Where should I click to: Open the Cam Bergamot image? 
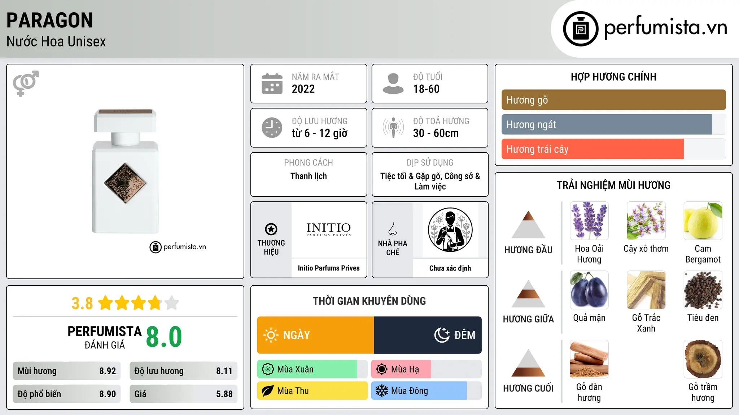point(703,221)
